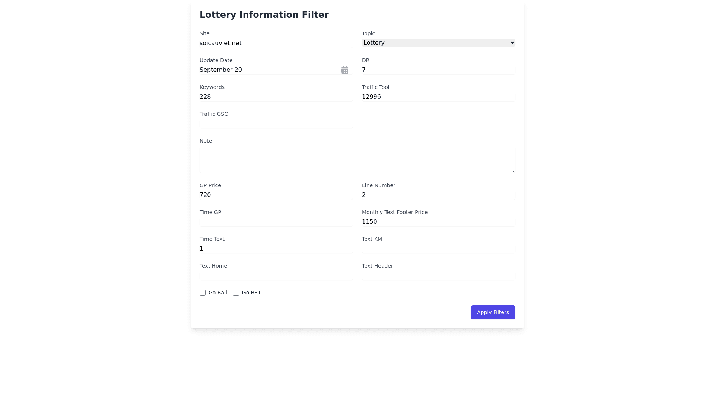Click the Time Text input field
The height and width of the screenshot is (402, 715).
(276, 249)
